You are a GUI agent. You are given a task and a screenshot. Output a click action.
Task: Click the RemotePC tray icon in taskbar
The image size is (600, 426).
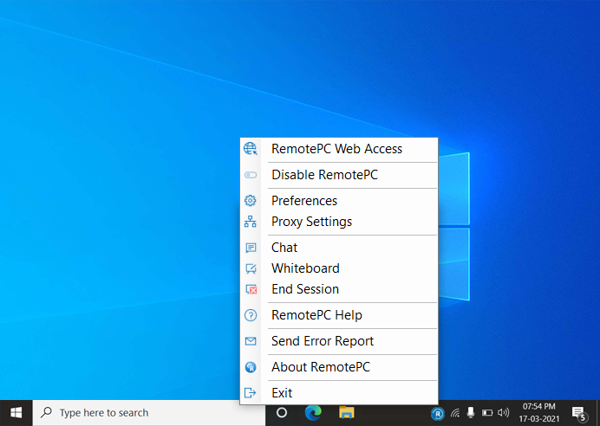[438, 413]
